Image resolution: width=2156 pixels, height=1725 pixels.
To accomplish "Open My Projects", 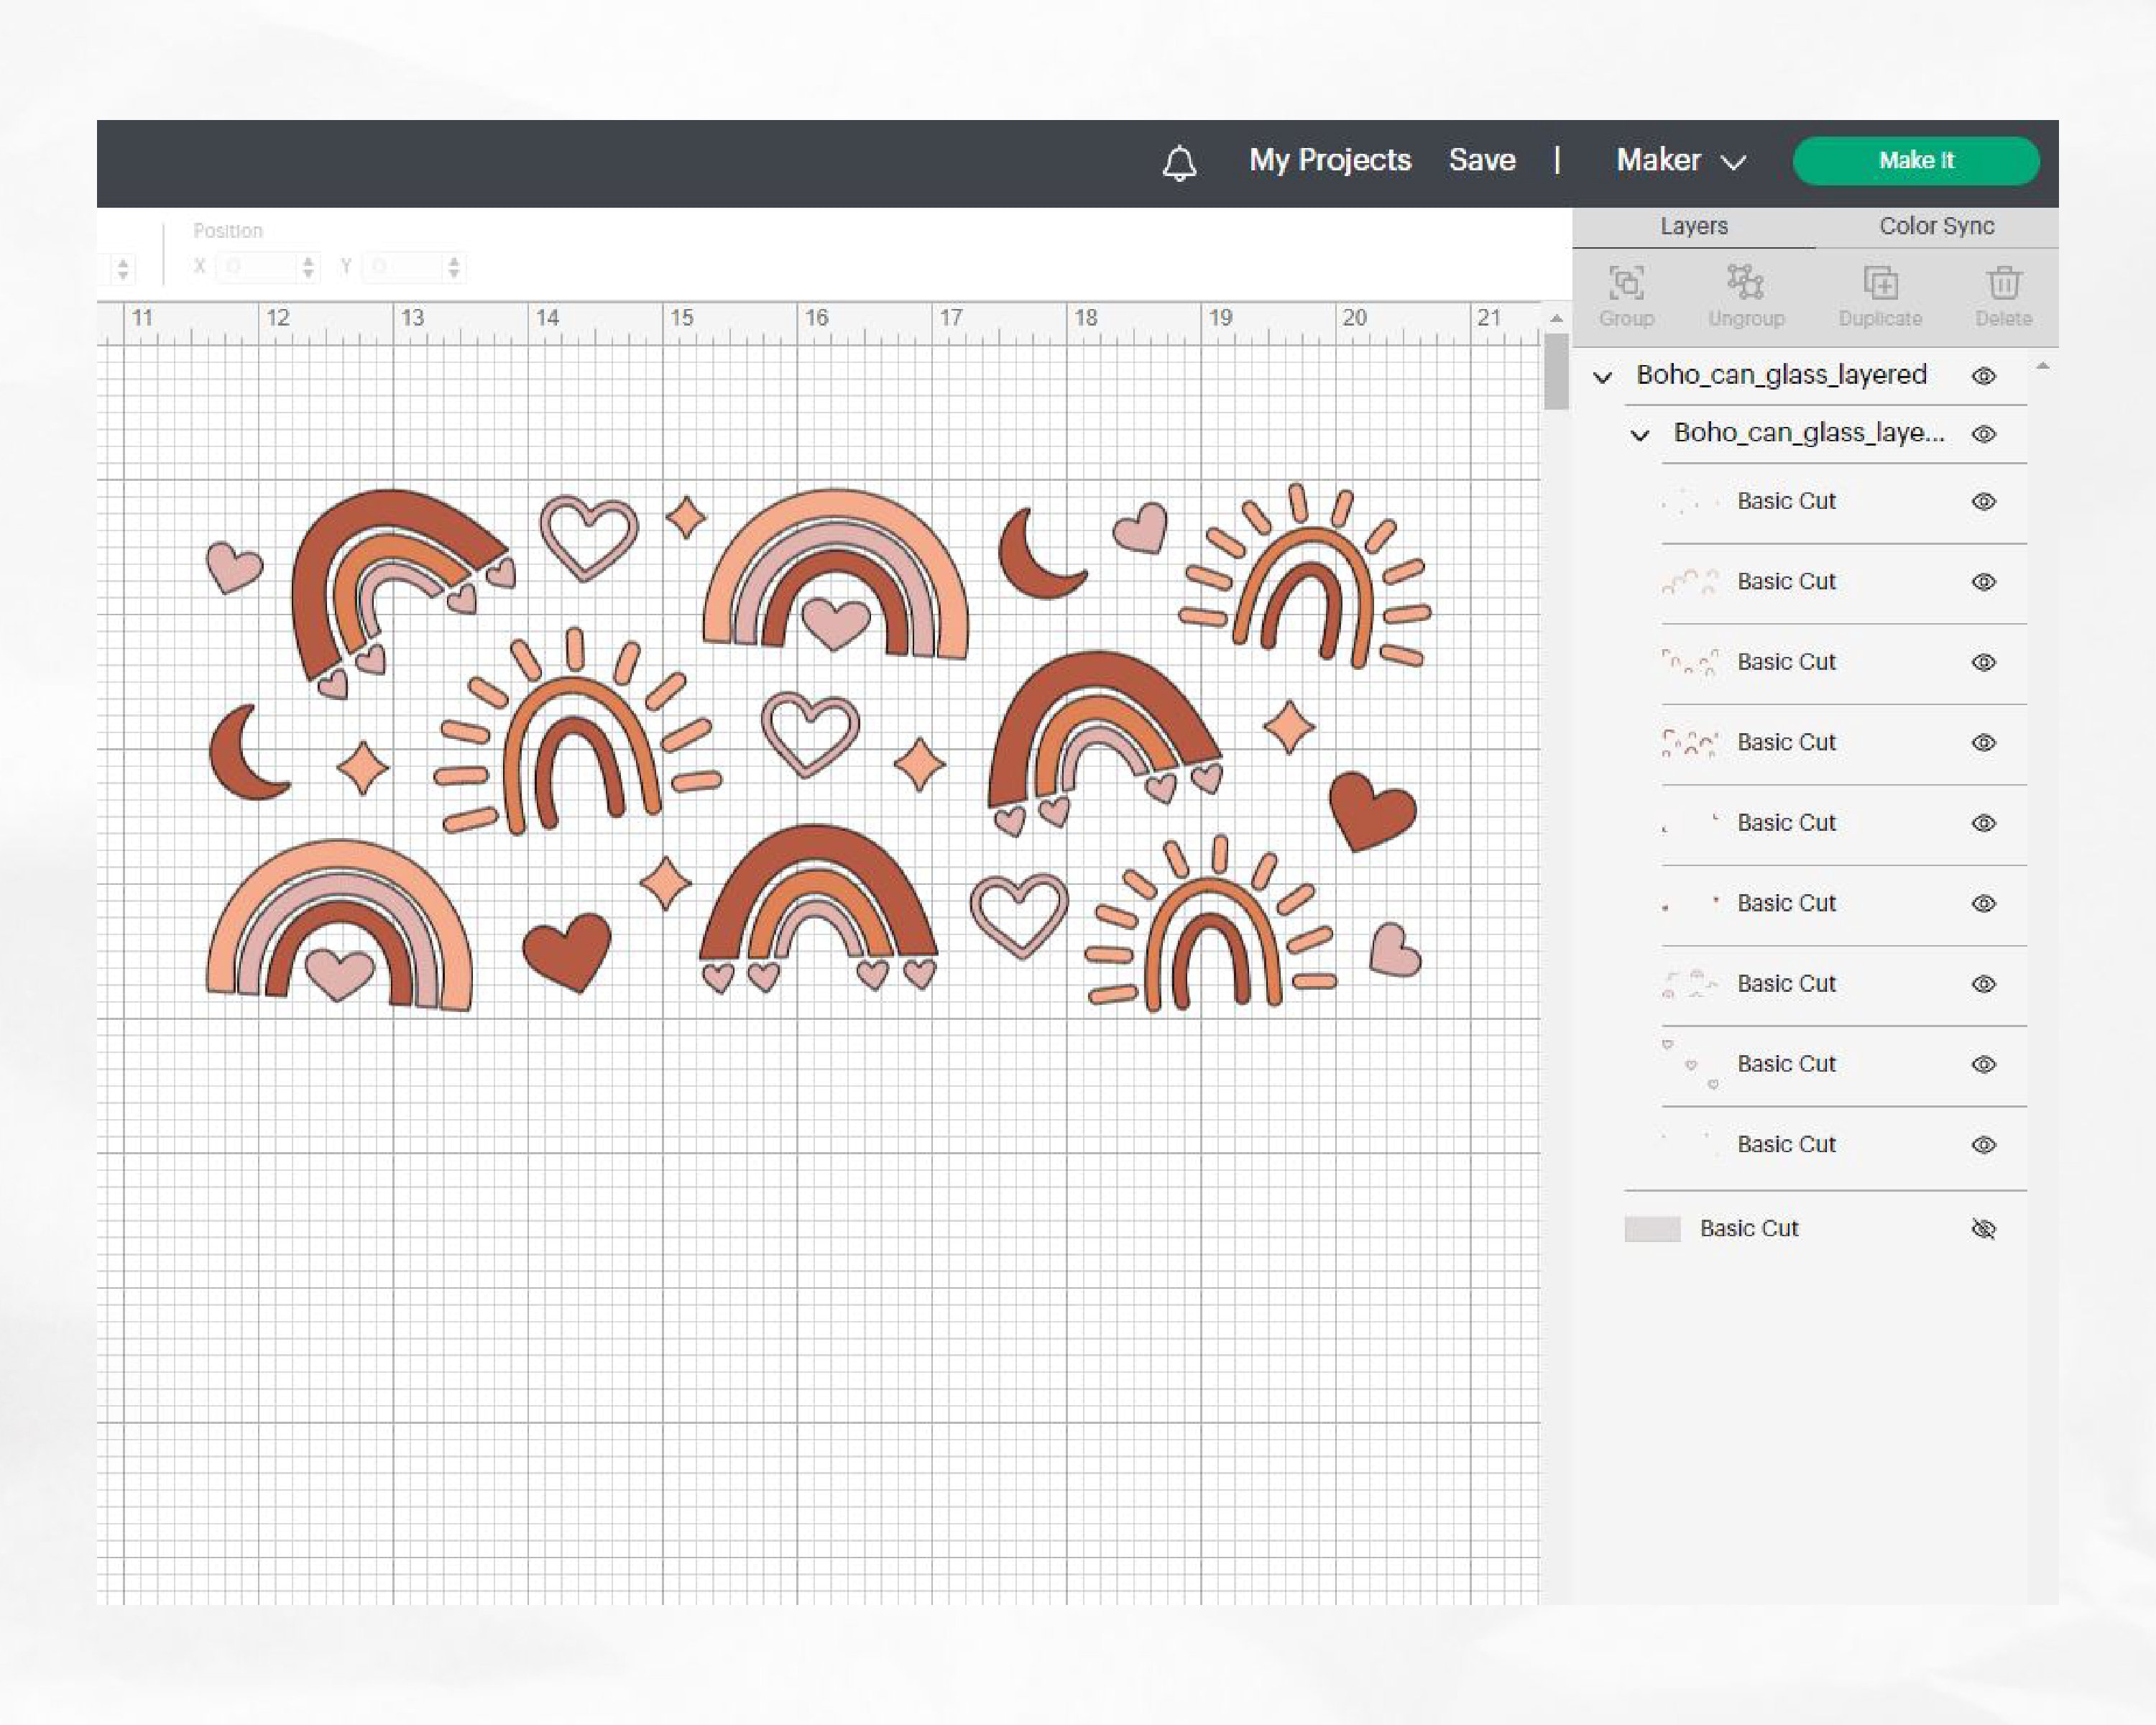I will (x=1330, y=160).
